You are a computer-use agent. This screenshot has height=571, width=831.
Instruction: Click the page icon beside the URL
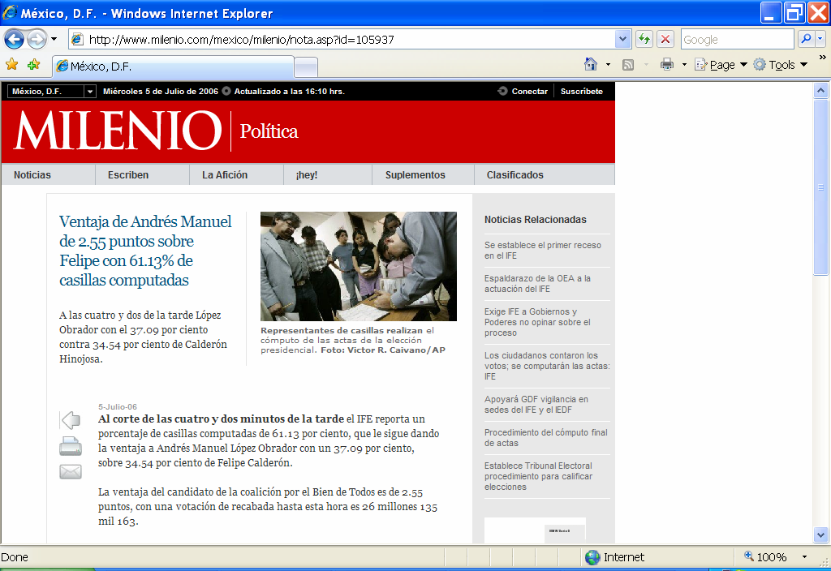pyautogui.click(x=77, y=39)
